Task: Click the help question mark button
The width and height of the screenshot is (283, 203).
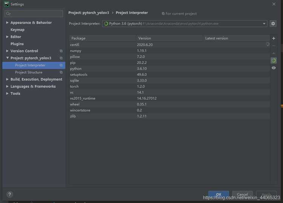Action: click(x=9, y=194)
